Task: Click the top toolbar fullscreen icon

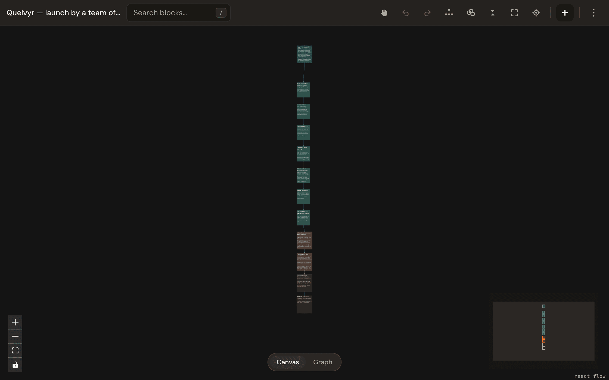Action: 514,13
